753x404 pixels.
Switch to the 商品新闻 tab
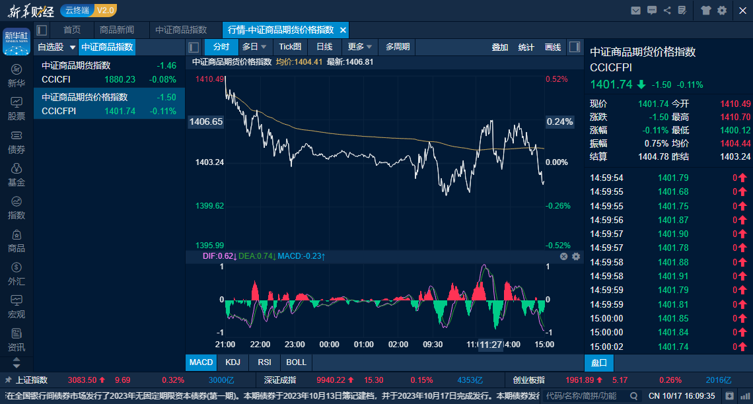coord(117,30)
